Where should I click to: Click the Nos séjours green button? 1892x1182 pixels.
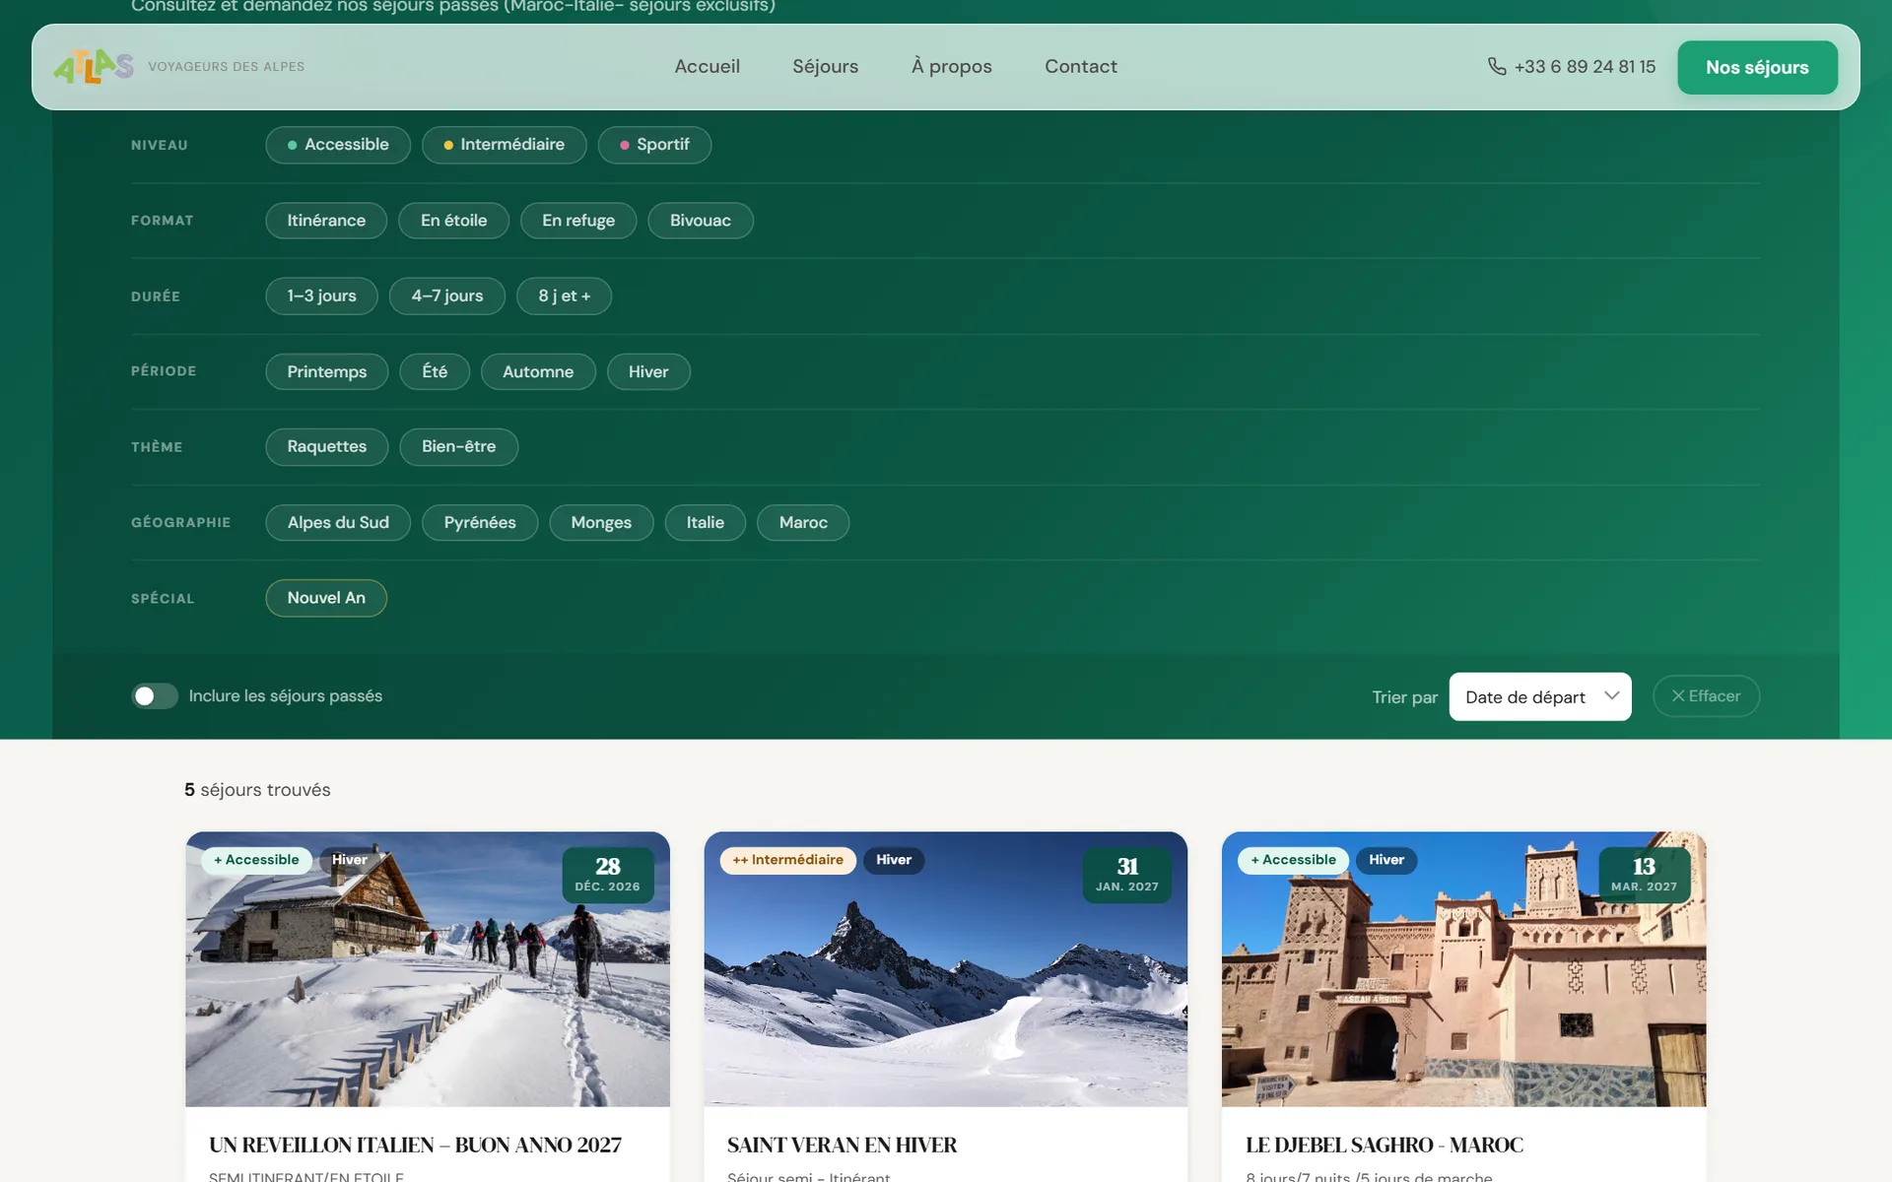tap(1757, 68)
